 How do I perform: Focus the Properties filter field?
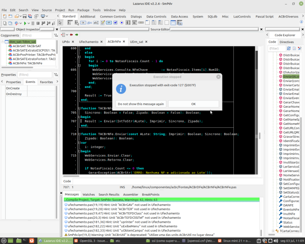coord(35,75)
